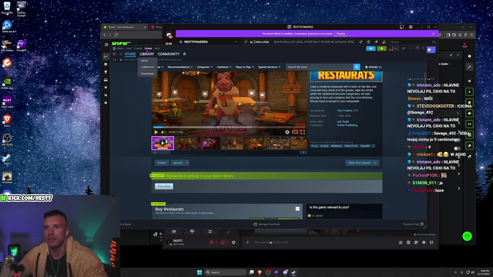The height and width of the screenshot is (277, 493).
Task: Expand the Ignore dropdown arrow
Action: 187,163
